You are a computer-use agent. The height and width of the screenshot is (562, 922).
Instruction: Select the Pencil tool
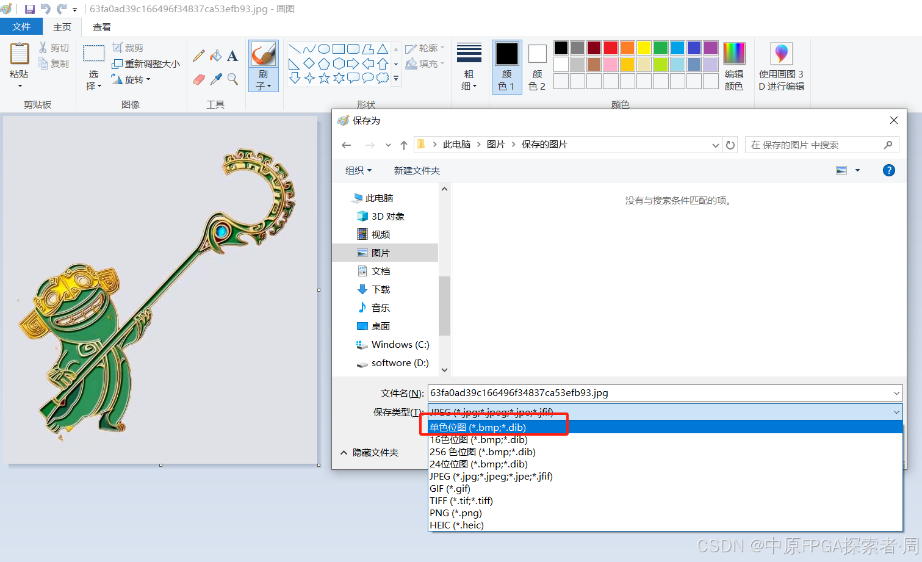pyautogui.click(x=198, y=56)
